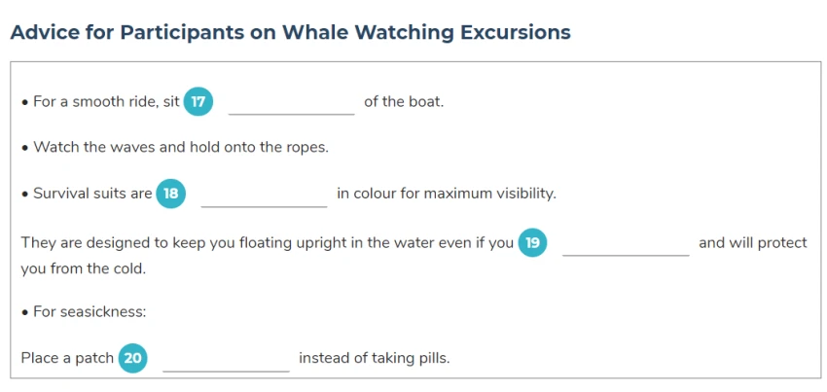Screen dimensions: 827x392
Task: Click the text 'instead of taking pills.'
Action: (x=375, y=358)
